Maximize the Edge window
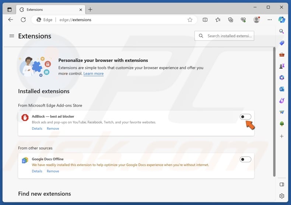 click(x=268, y=7)
